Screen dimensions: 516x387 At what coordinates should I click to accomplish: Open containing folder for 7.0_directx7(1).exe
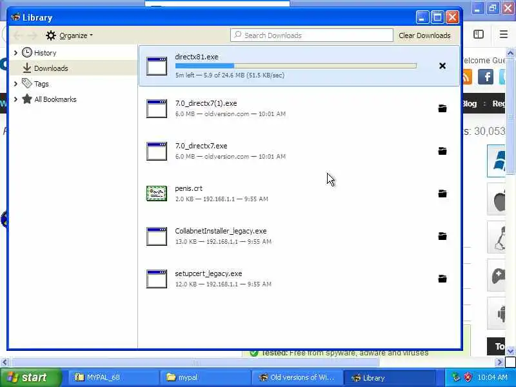(x=442, y=108)
